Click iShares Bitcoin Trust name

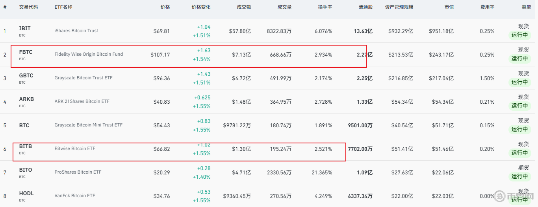(x=76, y=31)
